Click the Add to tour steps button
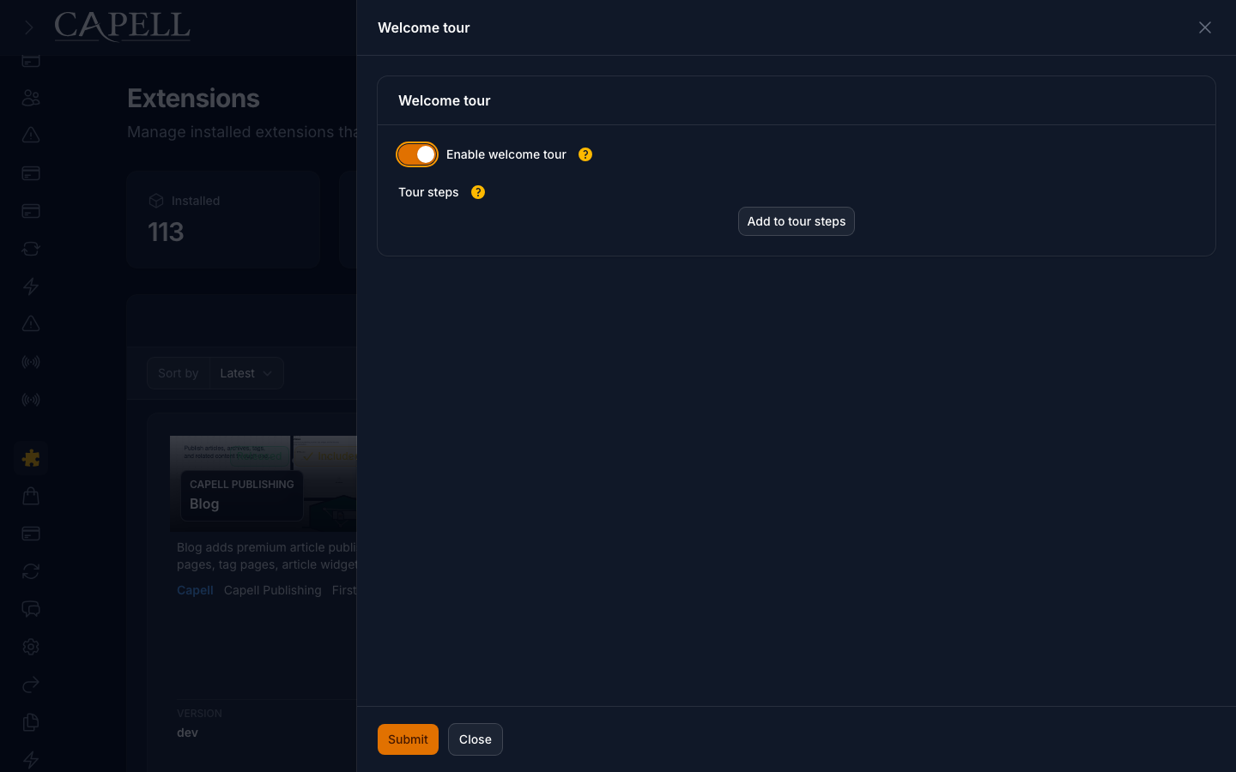 point(797,221)
